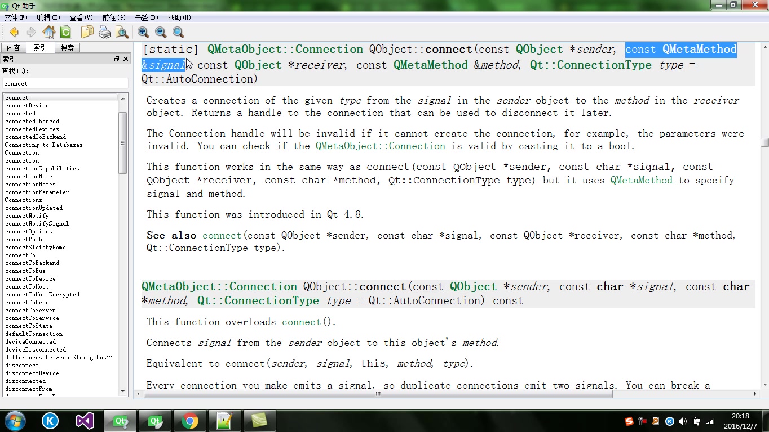The height and width of the screenshot is (432, 769).
Task: Select index entry connectDevice
Action: point(27,106)
